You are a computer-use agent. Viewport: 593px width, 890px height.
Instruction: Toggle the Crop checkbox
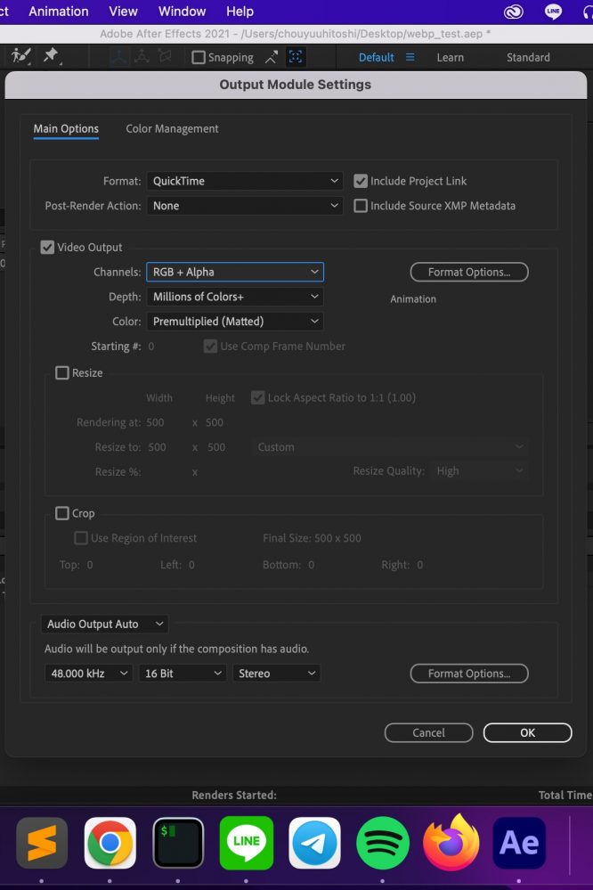(62, 513)
